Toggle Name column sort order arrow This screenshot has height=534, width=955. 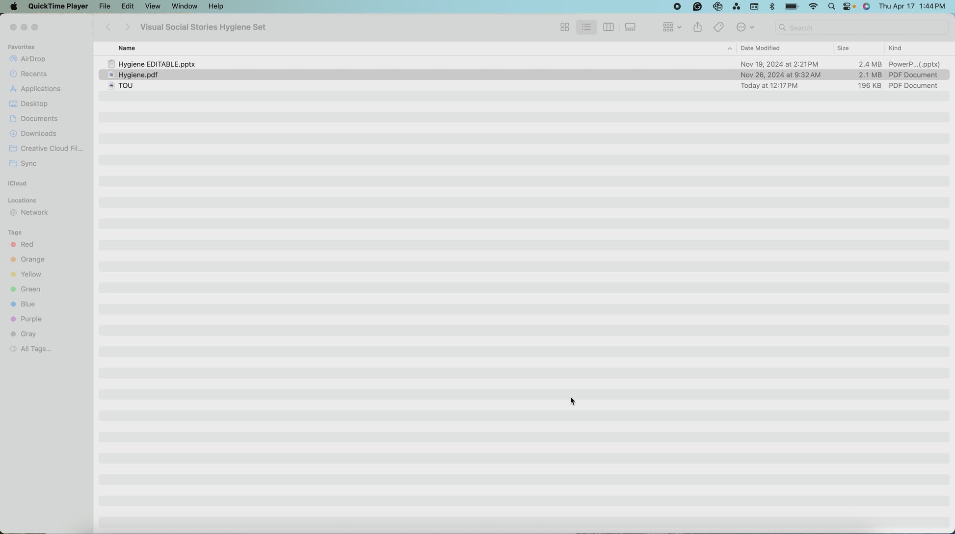coord(729,48)
